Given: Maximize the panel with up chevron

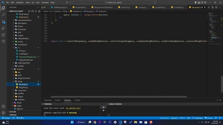Looking at the screenshot, I should (x=217, y=100).
